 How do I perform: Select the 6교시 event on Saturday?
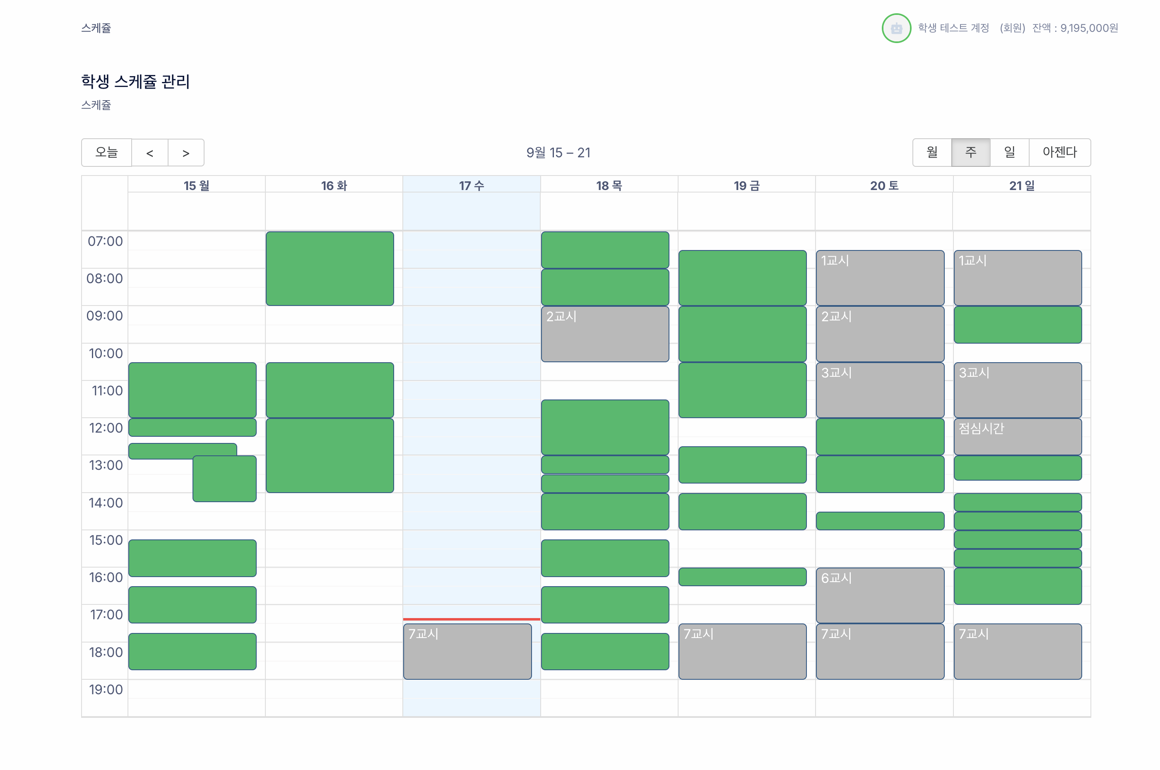tap(880, 595)
